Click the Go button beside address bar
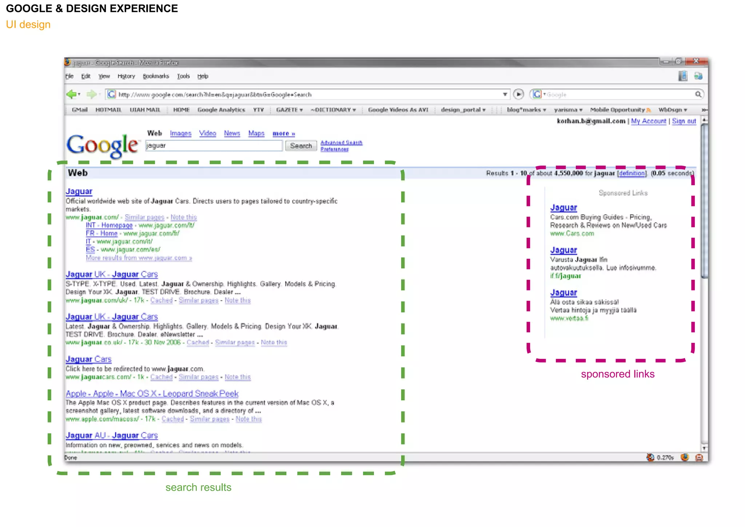Viewport: 745px width, 527px height. (x=518, y=94)
